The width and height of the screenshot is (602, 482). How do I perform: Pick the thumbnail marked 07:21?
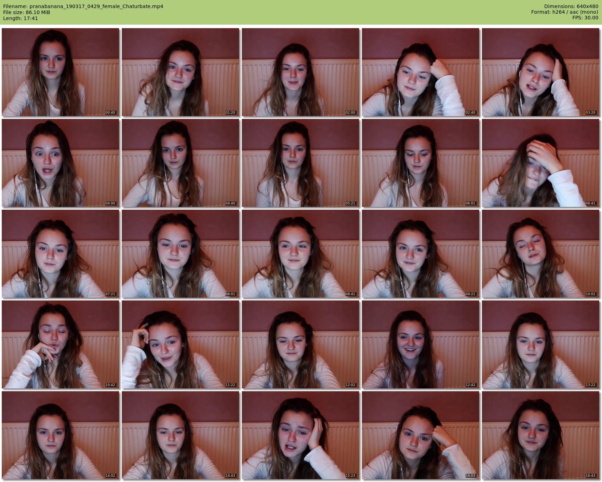[x=60, y=254]
